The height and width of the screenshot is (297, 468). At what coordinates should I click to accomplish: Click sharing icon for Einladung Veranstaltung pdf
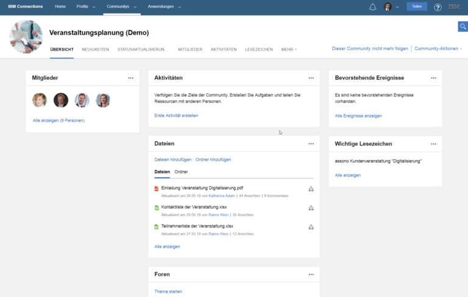(x=311, y=189)
